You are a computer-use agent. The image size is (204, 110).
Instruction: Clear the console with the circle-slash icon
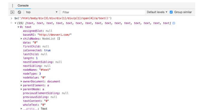(19, 12)
